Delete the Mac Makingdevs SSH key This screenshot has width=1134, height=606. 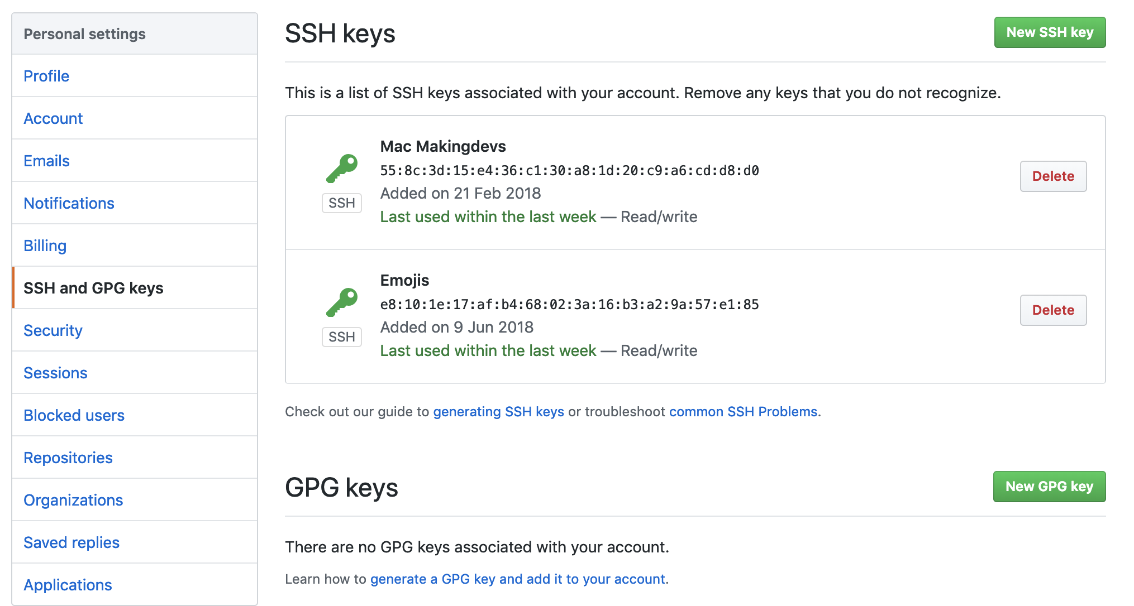[1053, 176]
